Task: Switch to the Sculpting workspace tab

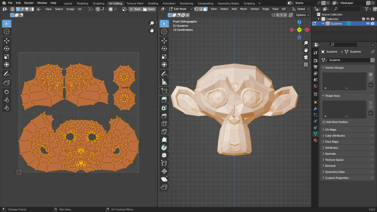Action: (98, 4)
